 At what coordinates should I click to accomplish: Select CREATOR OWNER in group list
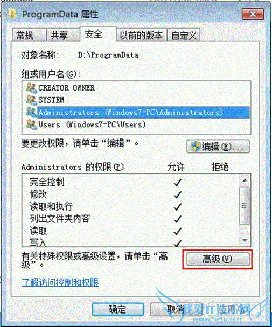coord(66,88)
